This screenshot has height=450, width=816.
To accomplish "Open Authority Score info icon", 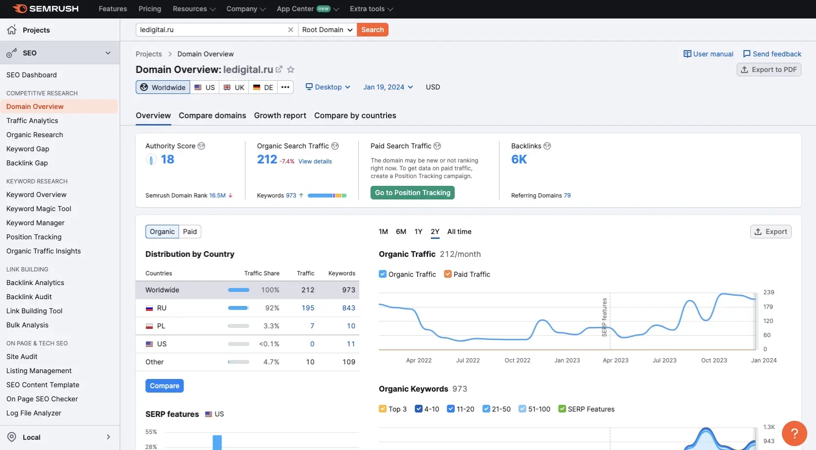I will pos(202,146).
